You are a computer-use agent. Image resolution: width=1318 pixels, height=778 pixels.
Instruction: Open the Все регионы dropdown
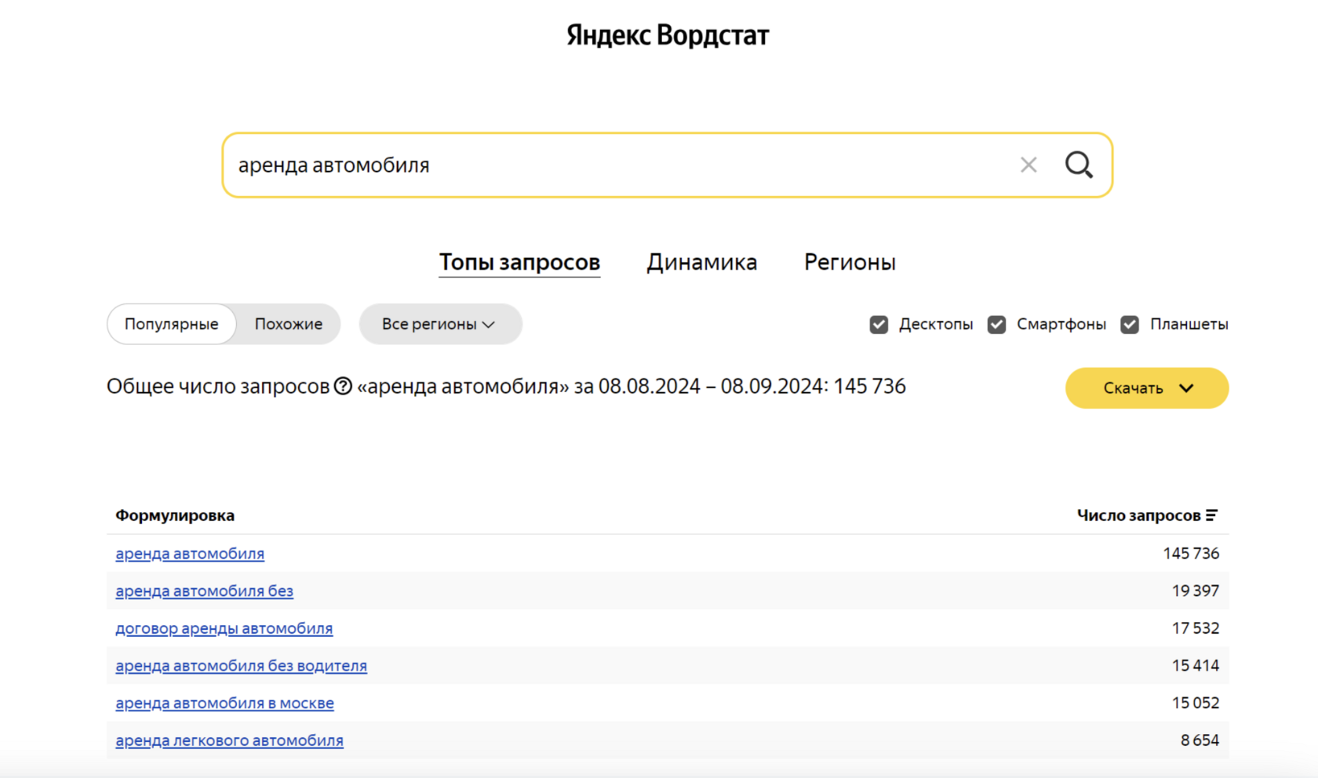[440, 324]
